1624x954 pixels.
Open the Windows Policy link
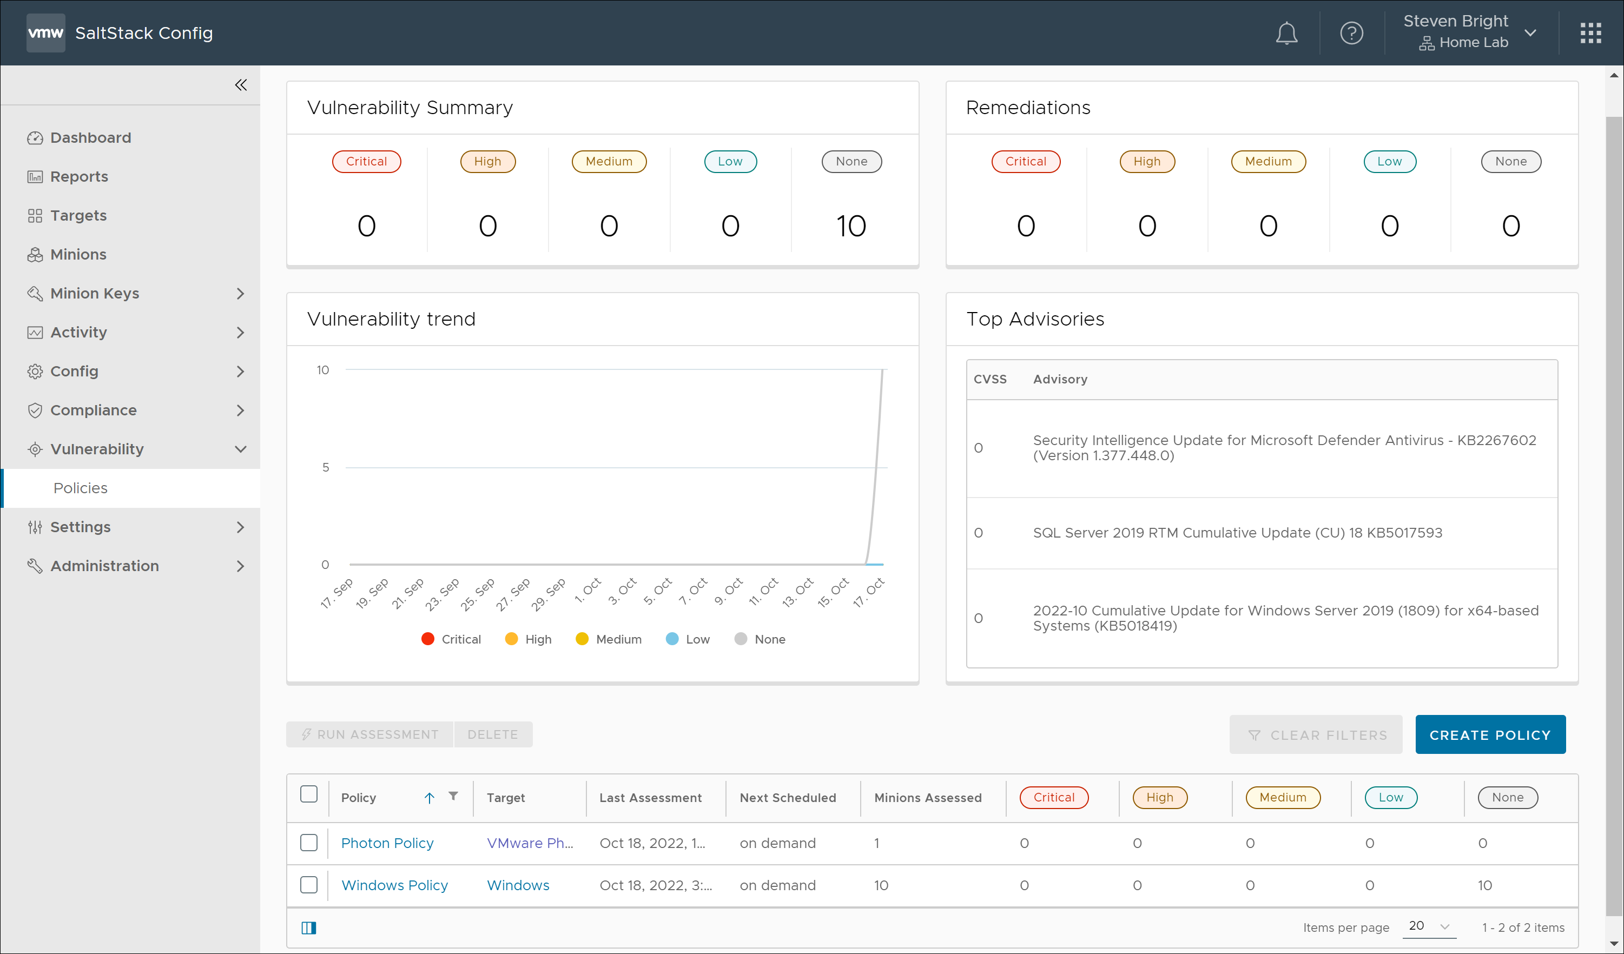tap(394, 885)
